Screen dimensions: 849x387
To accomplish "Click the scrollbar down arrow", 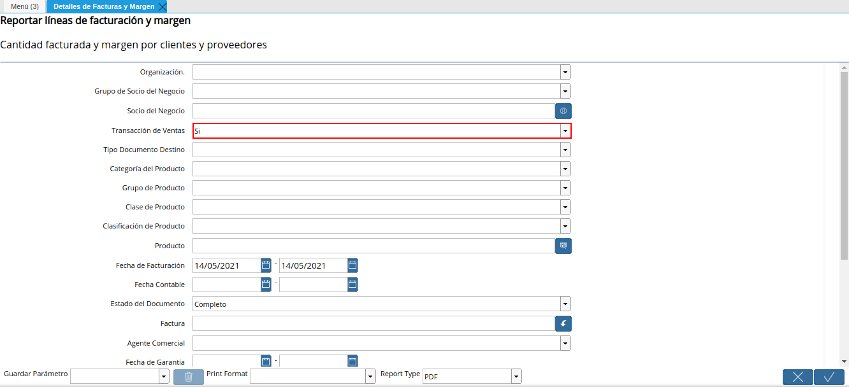I will tap(844, 361).
